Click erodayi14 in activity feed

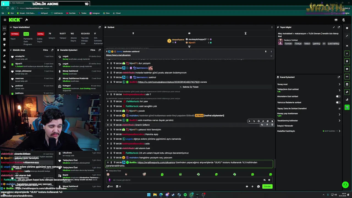pyautogui.click(x=20, y=56)
